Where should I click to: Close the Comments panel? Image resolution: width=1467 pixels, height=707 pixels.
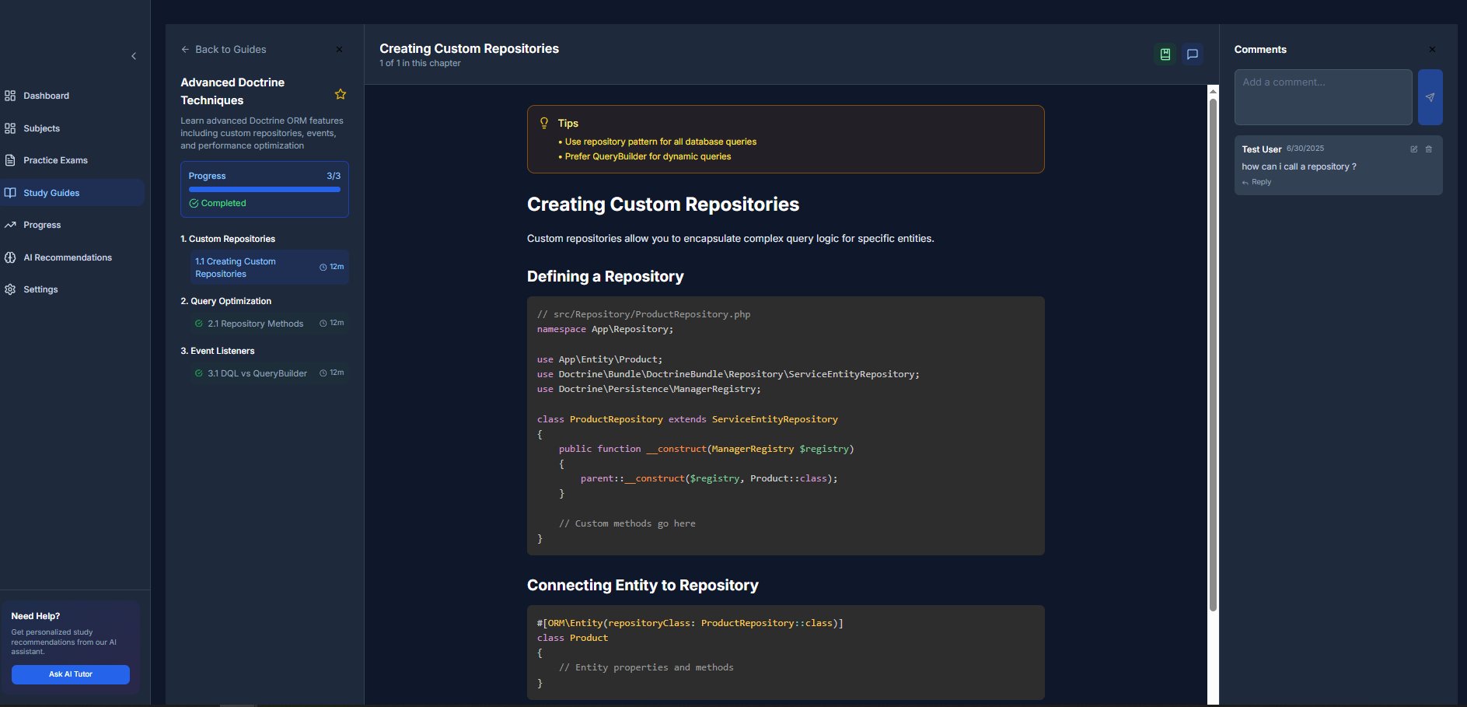(1432, 49)
